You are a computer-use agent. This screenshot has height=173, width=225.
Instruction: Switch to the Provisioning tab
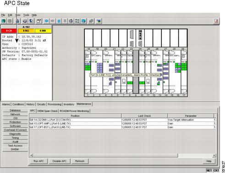pyautogui.click(x=55, y=104)
